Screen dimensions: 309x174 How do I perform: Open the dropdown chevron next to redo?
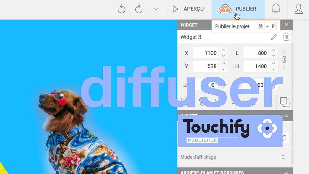point(156,9)
